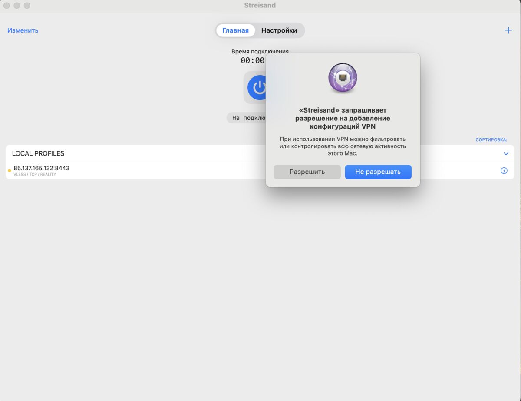Click the purple VPN icon in the dialog

coord(343,78)
